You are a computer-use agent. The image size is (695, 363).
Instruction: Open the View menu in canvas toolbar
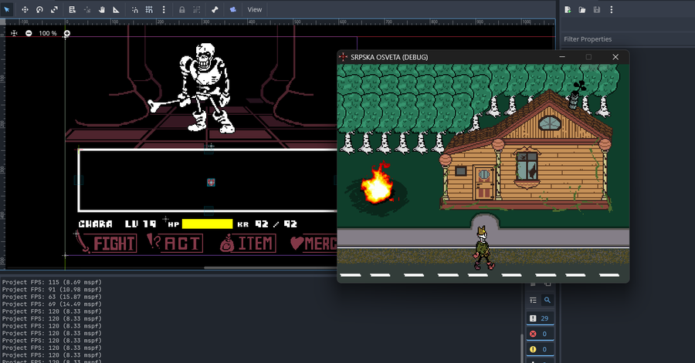click(x=254, y=9)
